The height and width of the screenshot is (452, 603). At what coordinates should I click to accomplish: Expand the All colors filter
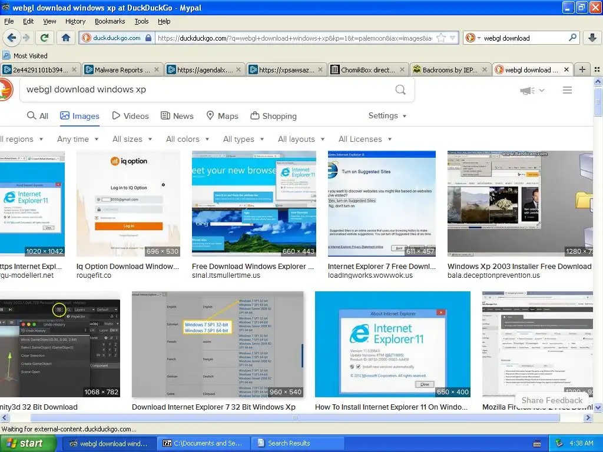pos(188,139)
